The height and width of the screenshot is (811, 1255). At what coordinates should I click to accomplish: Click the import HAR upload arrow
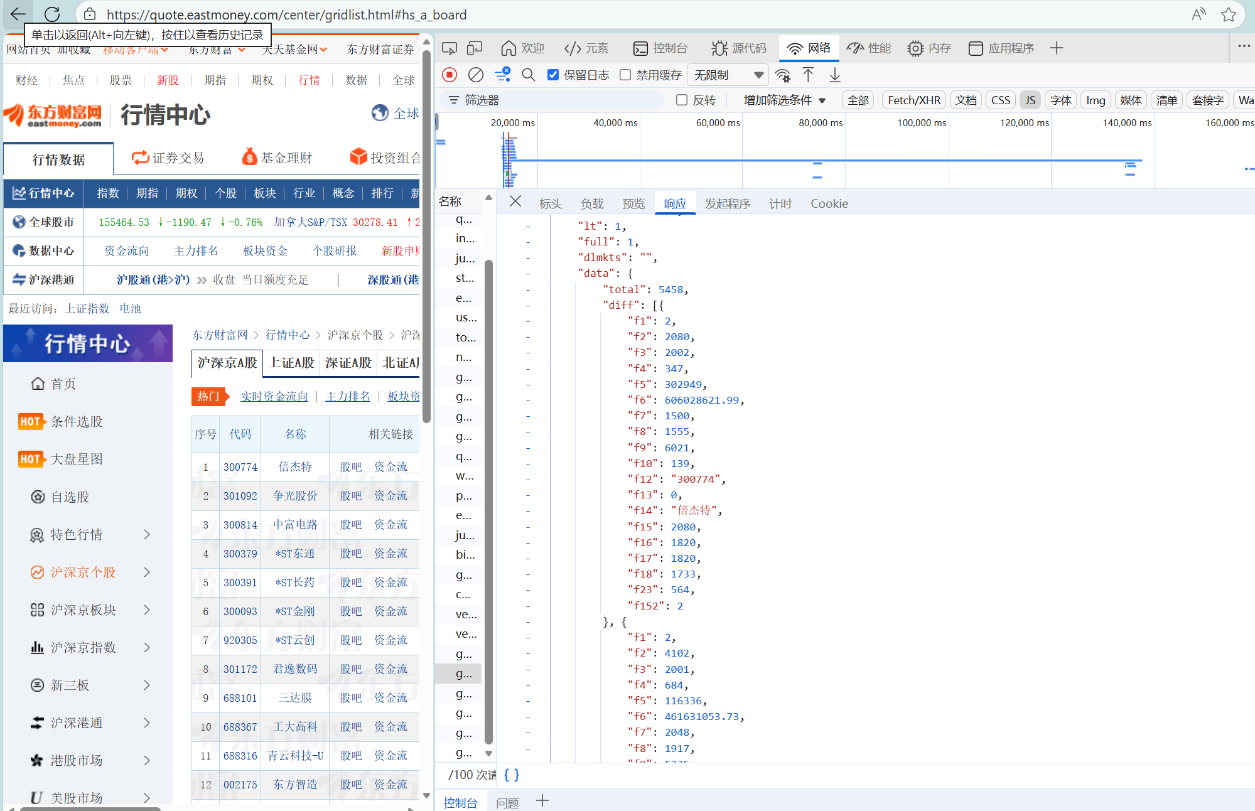click(808, 75)
